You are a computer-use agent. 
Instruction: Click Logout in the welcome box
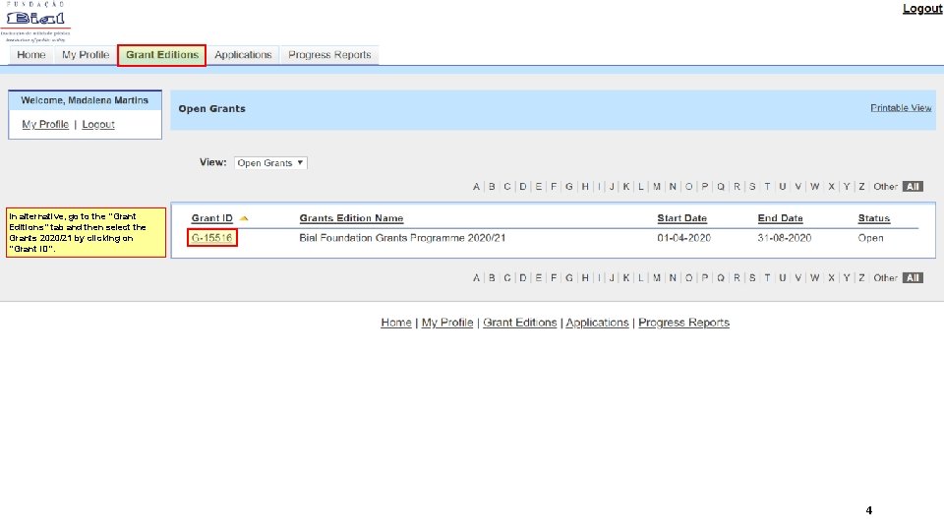pos(98,124)
